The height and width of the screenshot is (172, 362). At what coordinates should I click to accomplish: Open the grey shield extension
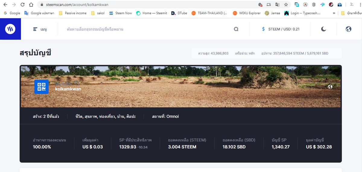click(314, 5)
